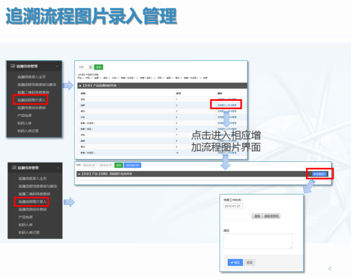
Task: Click the checkmark 确定 button in the dialog
Action: pos(235,262)
